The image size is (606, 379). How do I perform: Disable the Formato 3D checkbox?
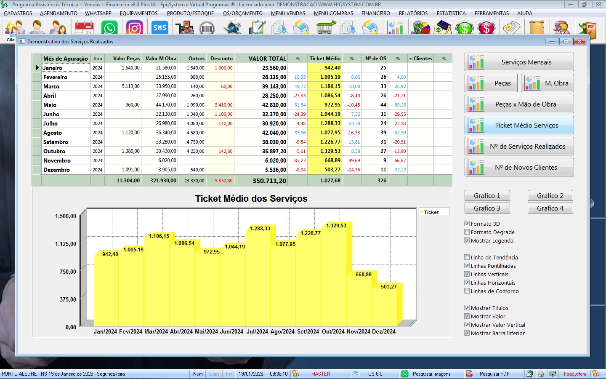(x=467, y=224)
